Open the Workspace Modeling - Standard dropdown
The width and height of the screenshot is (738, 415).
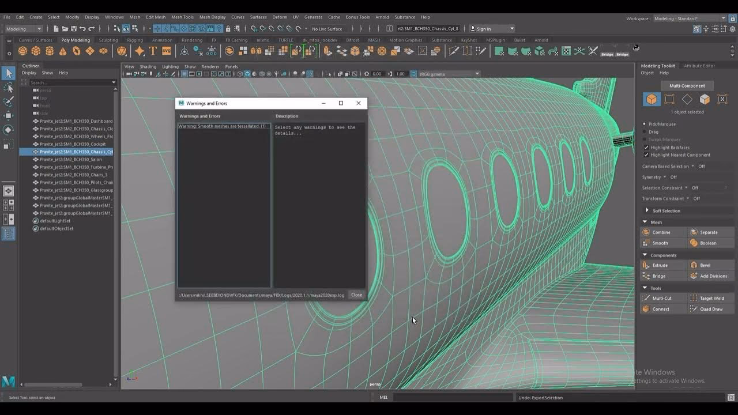coord(690,18)
